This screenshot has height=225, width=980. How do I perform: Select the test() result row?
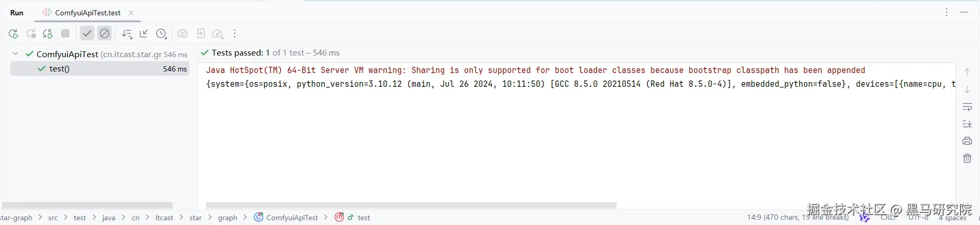point(100,69)
